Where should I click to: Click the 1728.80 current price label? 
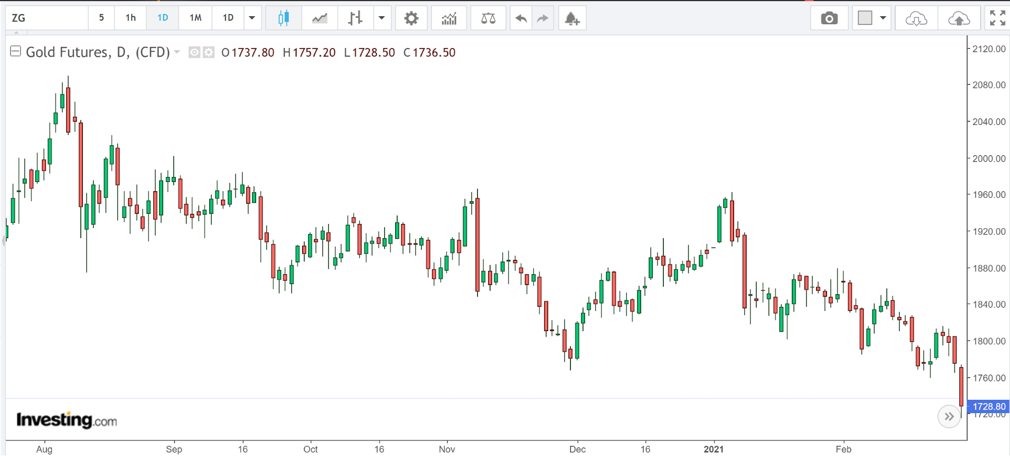tap(988, 406)
